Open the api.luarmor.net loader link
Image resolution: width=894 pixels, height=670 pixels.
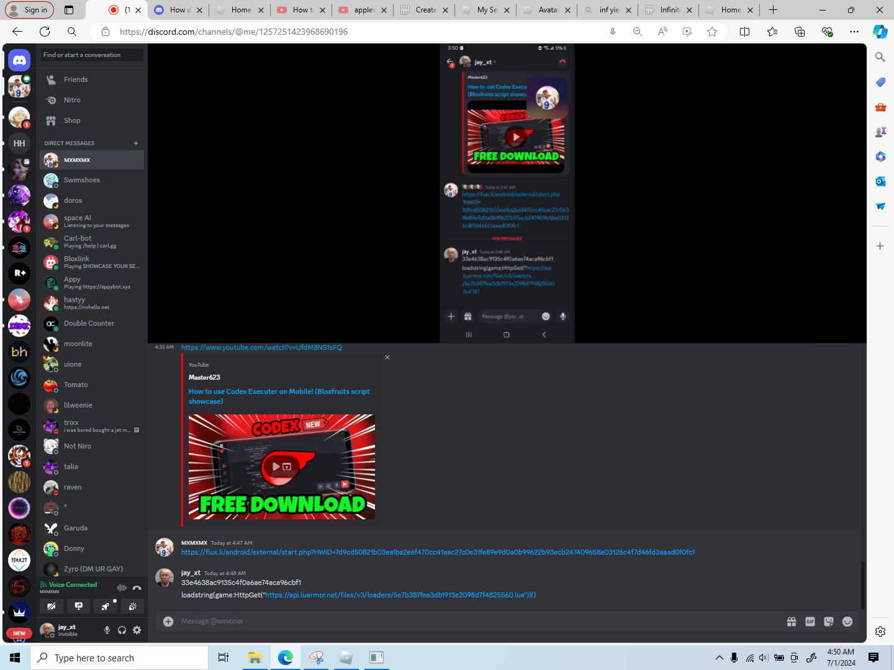(396, 595)
